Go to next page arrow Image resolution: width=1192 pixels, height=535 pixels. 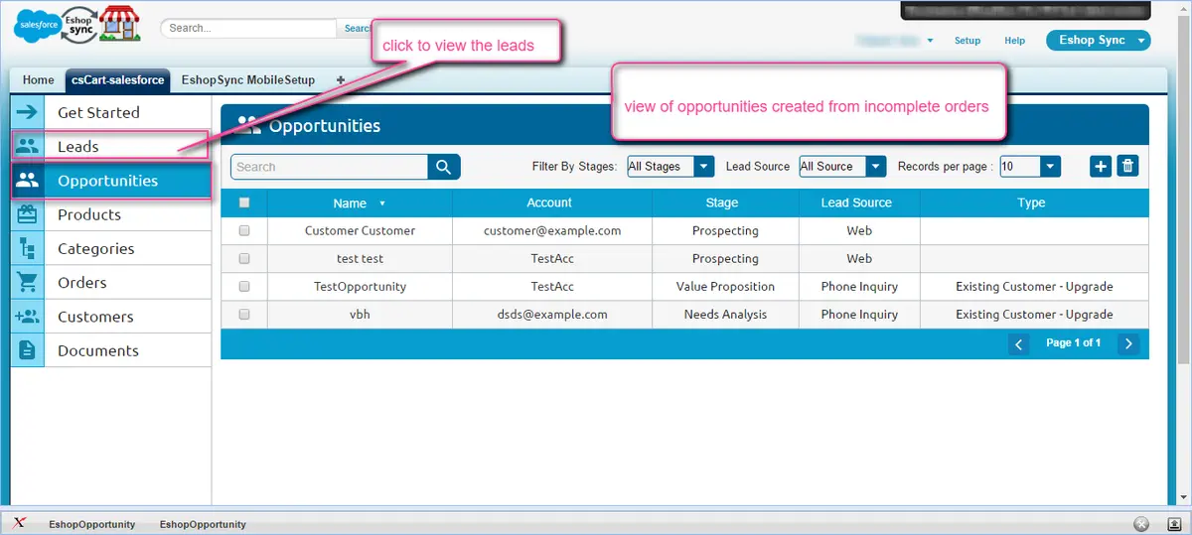1127,343
